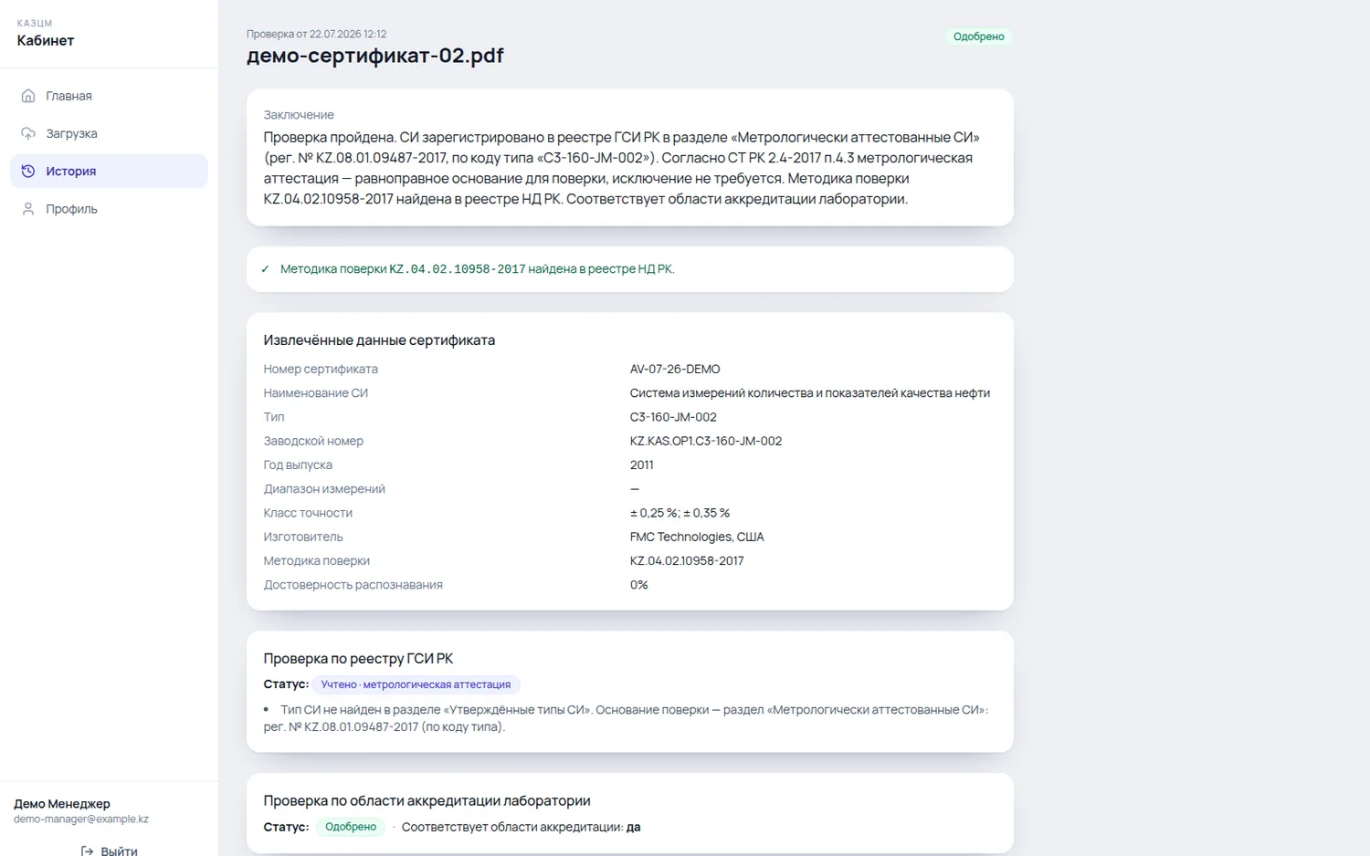1370x856 pixels.
Task: Click the upload cloud icon beside Загрузка
Action: pos(28,133)
